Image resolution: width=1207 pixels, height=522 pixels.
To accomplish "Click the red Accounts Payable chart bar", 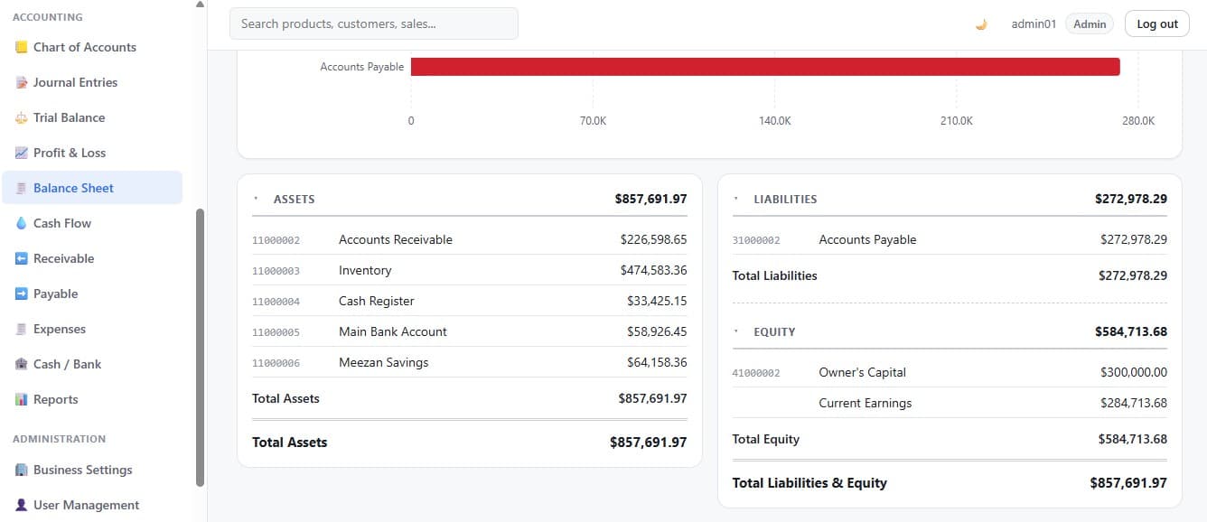I will click(x=765, y=67).
